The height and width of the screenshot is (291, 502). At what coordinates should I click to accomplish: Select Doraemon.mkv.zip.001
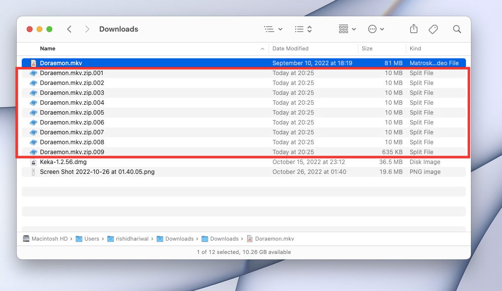click(244, 73)
